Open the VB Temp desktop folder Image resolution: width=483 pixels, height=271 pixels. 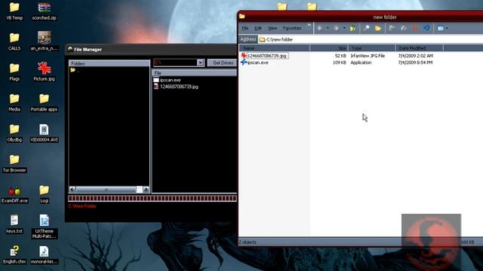[x=14, y=11]
